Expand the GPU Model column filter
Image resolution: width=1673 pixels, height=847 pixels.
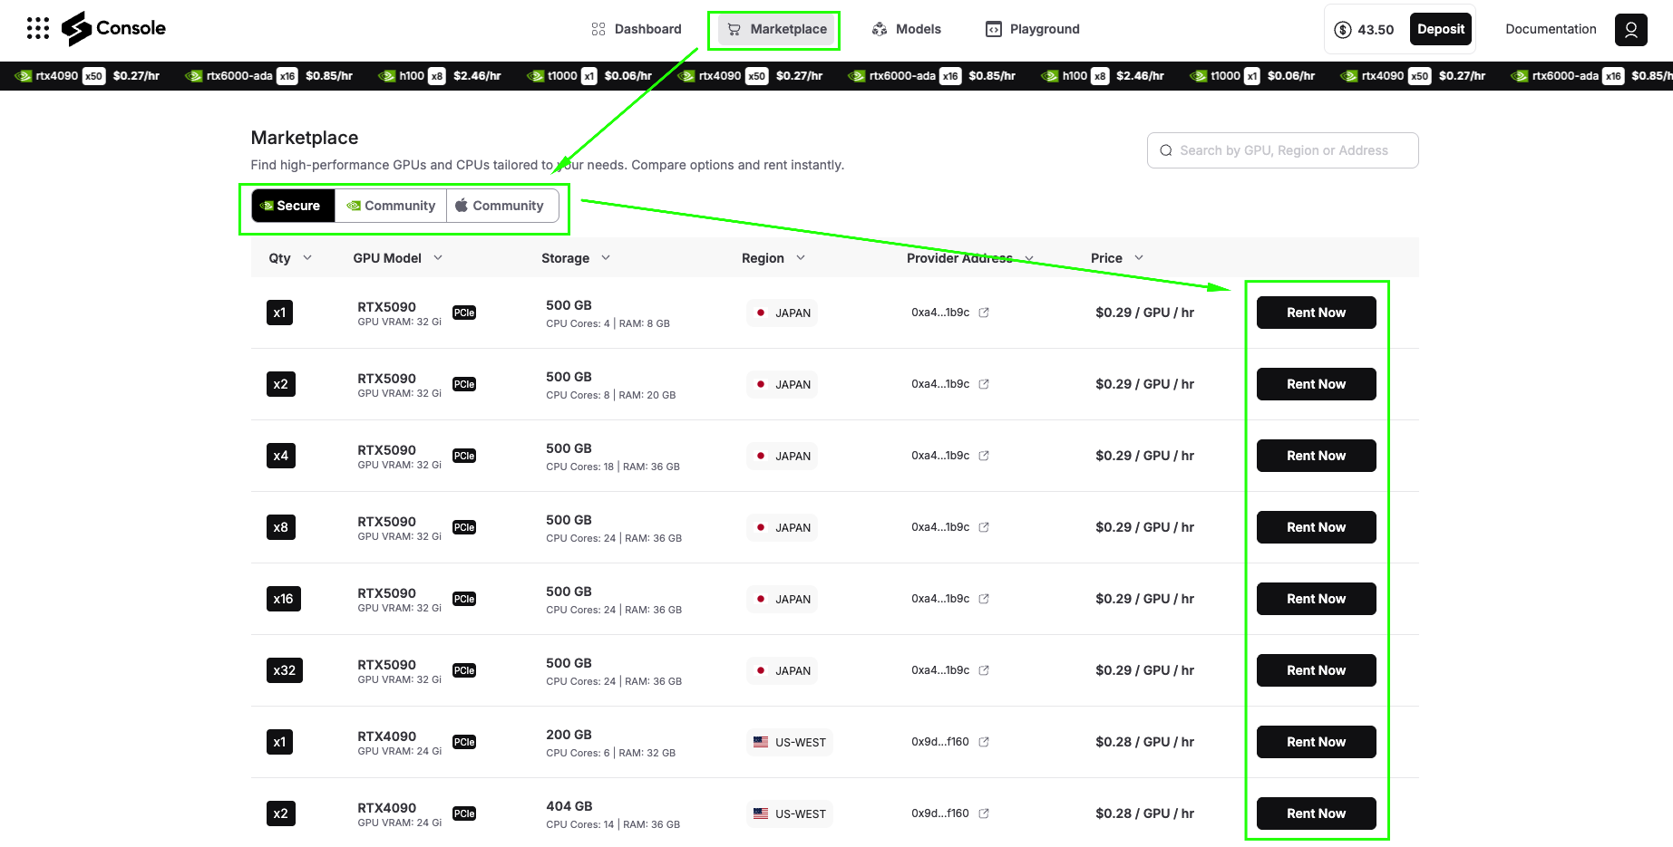point(438,258)
